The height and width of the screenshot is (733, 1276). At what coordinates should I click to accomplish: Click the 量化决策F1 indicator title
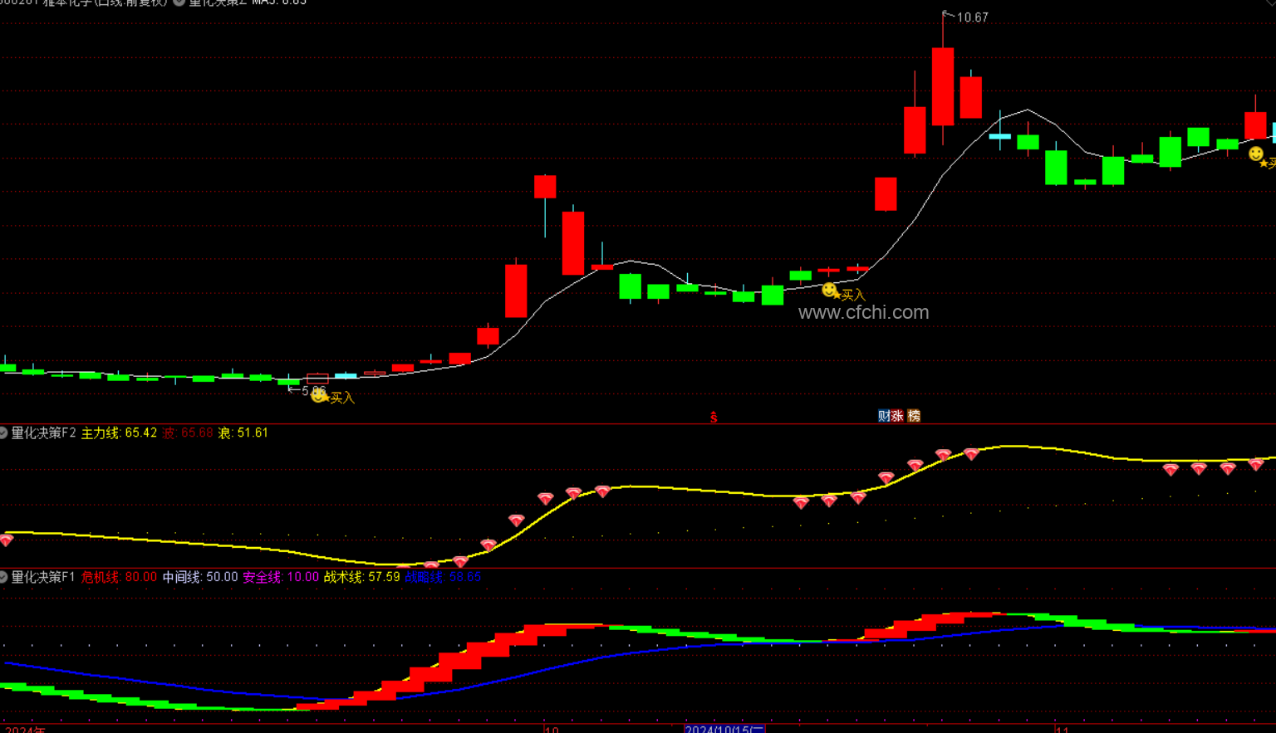click(43, 577)
